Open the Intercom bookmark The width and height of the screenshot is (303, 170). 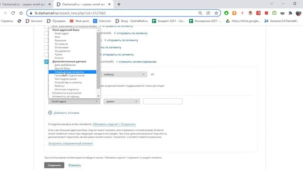coord(102,21)
